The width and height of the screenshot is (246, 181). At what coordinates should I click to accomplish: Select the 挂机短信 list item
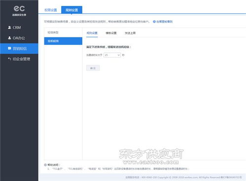pyautogui.click(x=63, y=41)
